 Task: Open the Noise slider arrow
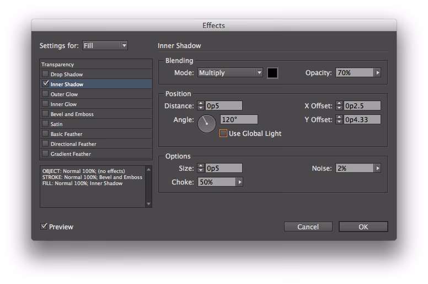(x=377, y=168)
